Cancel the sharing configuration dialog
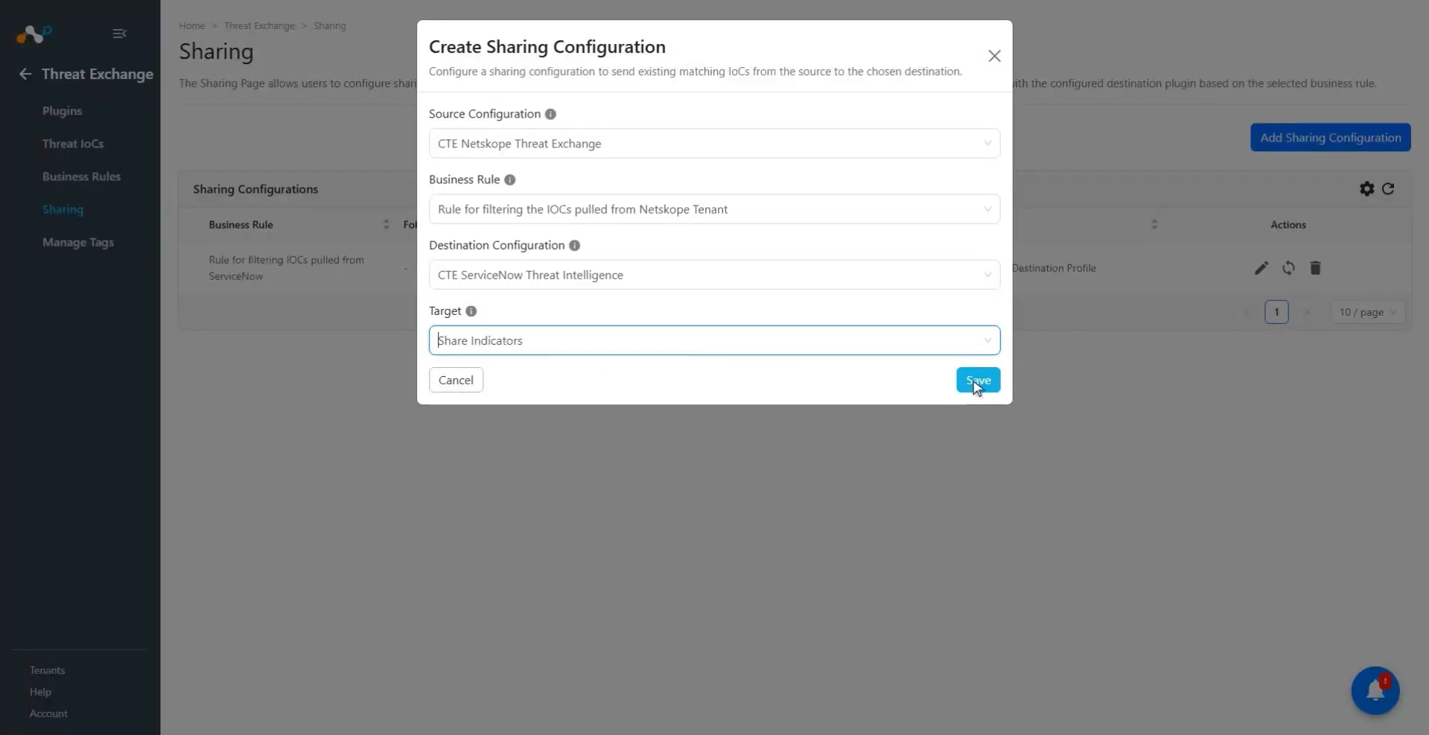 (456, 380)
